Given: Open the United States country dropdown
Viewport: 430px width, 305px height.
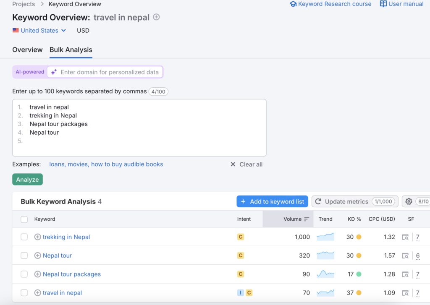Looking at the screenshot, I should pos(39,30).
